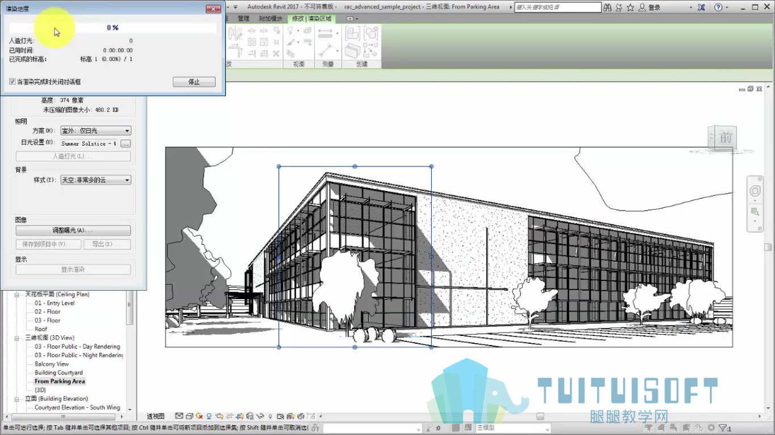This screenshot has height=435, width=775.
Task: Click the Favorites star icon
Action: (x=630, y=7)
